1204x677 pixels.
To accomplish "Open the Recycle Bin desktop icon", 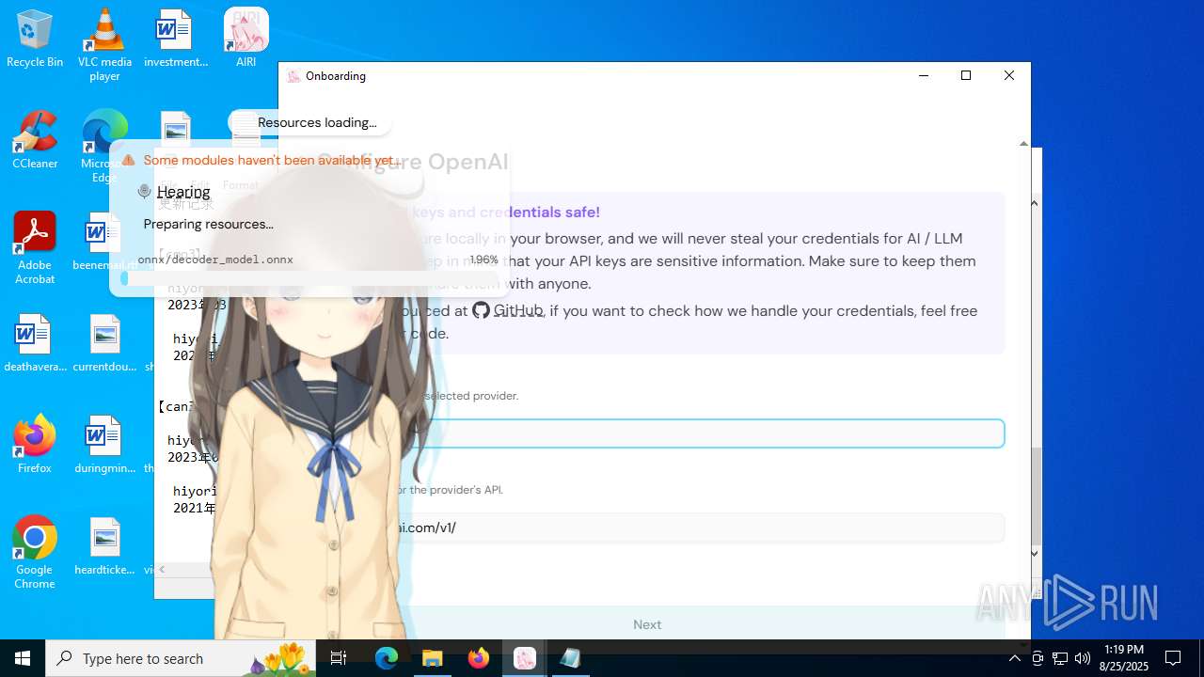I will coord(35,39).
